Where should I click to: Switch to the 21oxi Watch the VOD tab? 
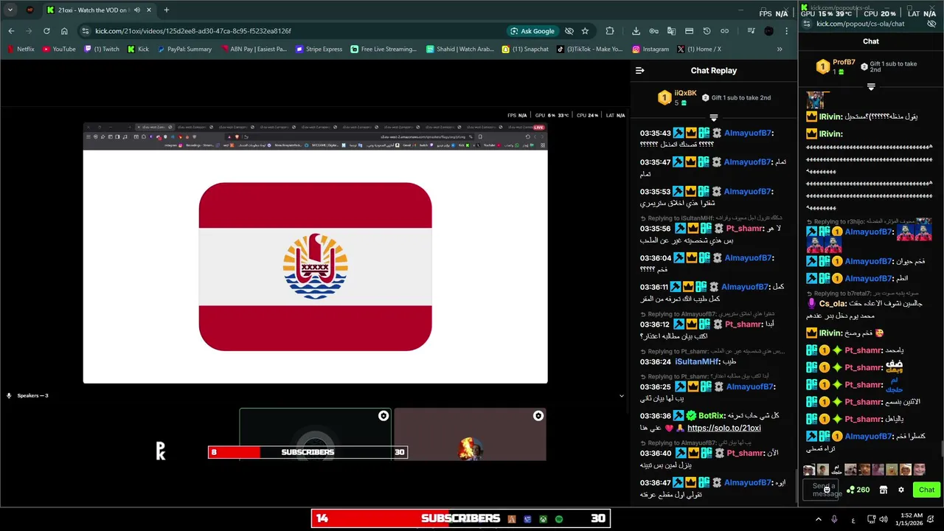(x=98, y=10)
